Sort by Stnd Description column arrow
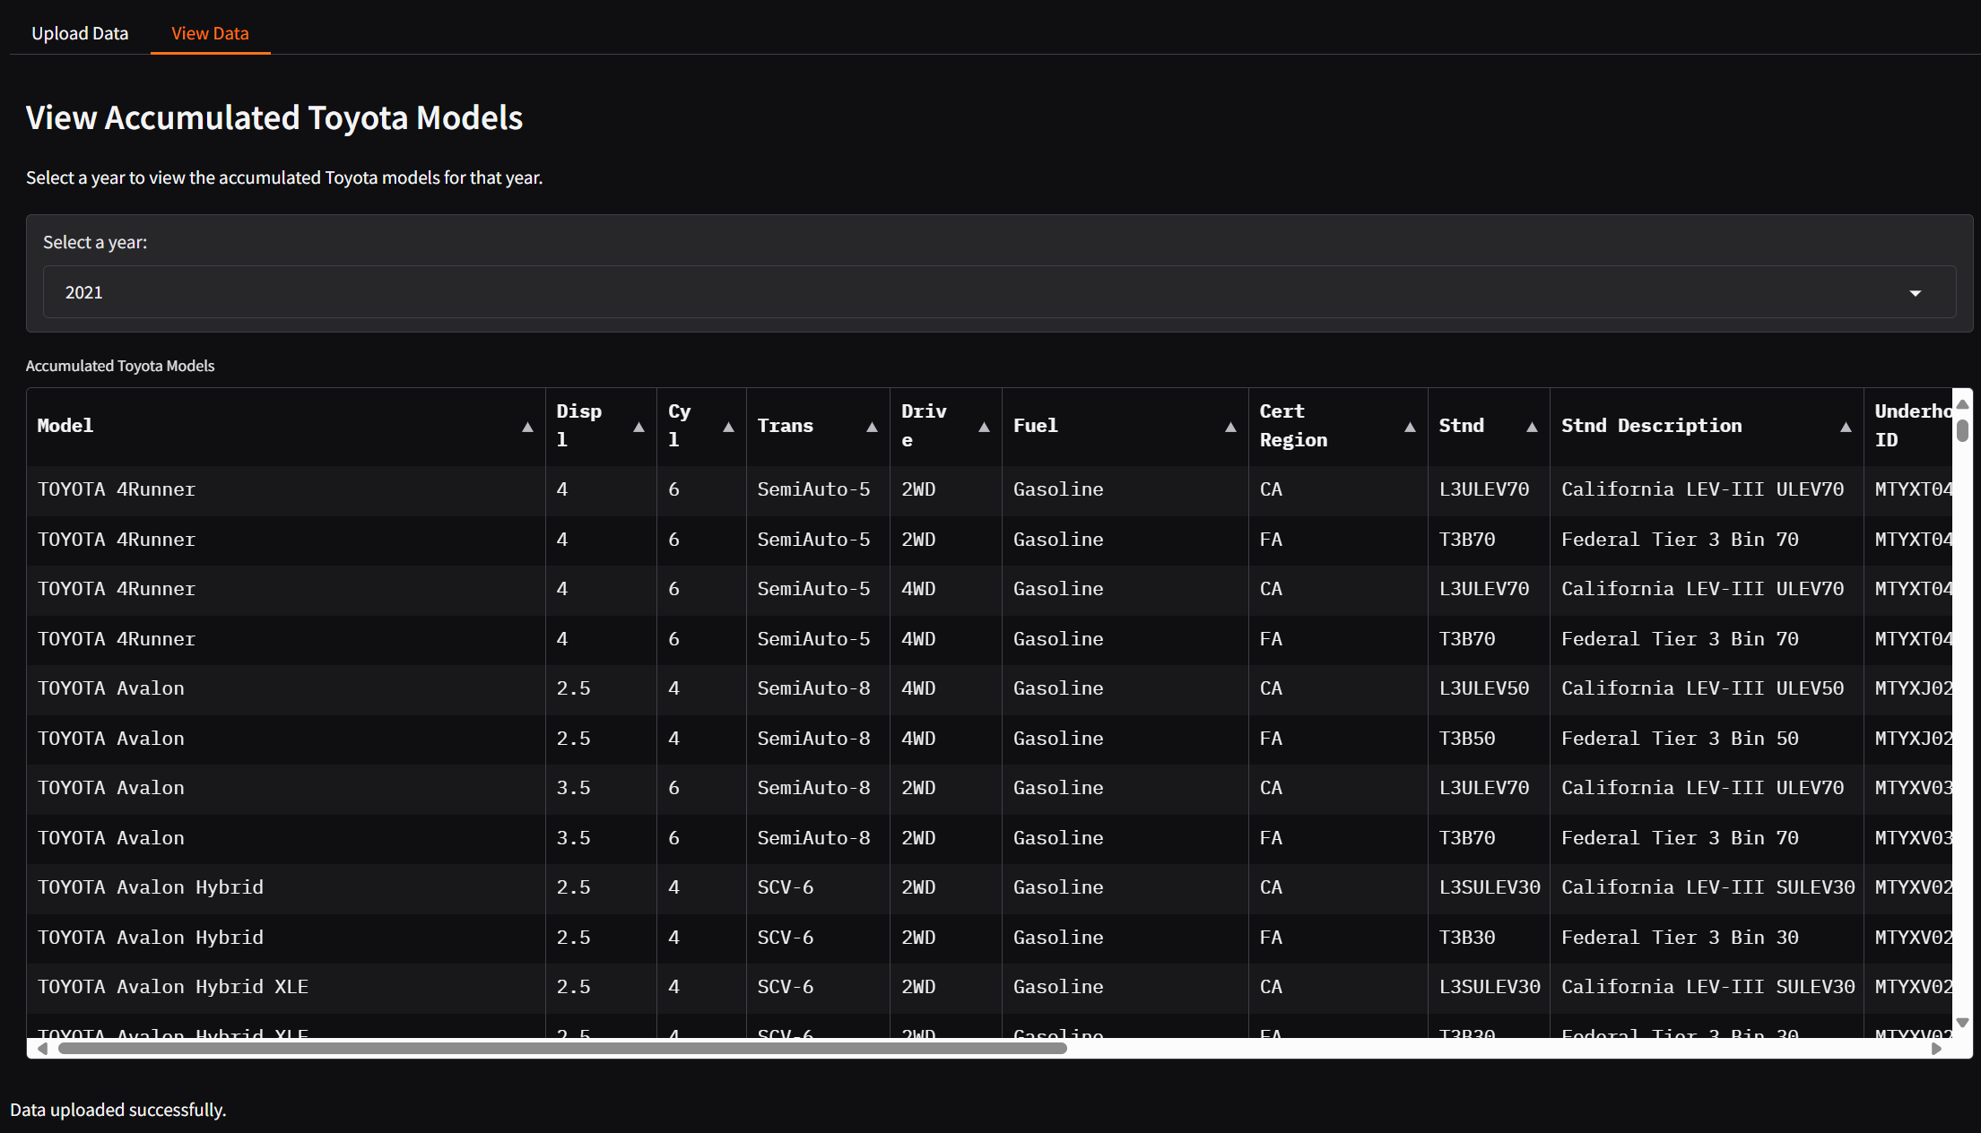The image size is (1981, 1133). click(1846, 428)
